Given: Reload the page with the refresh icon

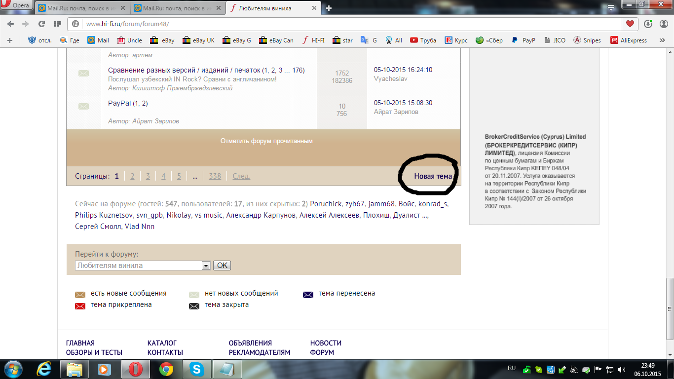Looking at the screenshot, I should [41, 24].
